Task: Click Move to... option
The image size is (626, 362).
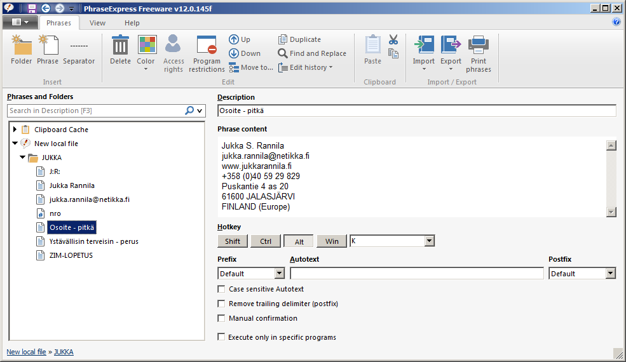Action: click(251, 67)
